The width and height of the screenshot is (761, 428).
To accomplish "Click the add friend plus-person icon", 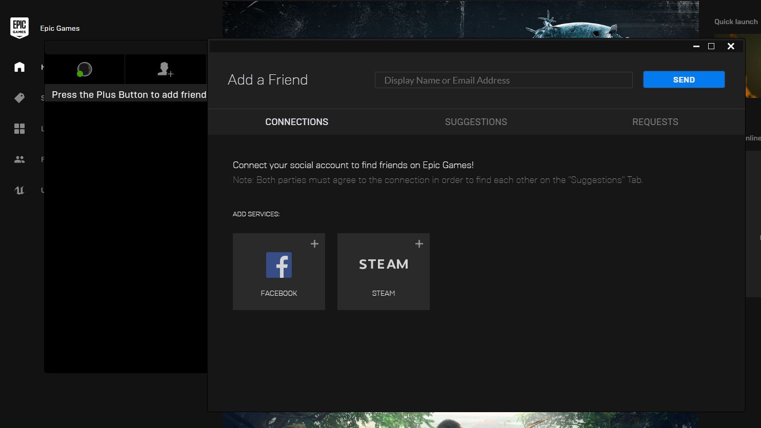I will coord(165,69).
